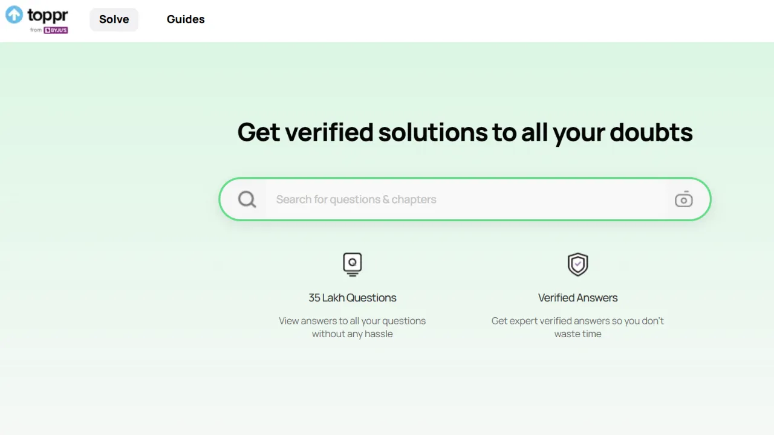
Task: Click the toppr wordmark text
Action: click(x=48, y=14)
